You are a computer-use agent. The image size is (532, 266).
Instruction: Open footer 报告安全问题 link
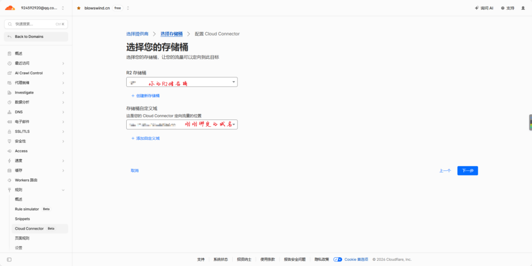click(295, 260)
